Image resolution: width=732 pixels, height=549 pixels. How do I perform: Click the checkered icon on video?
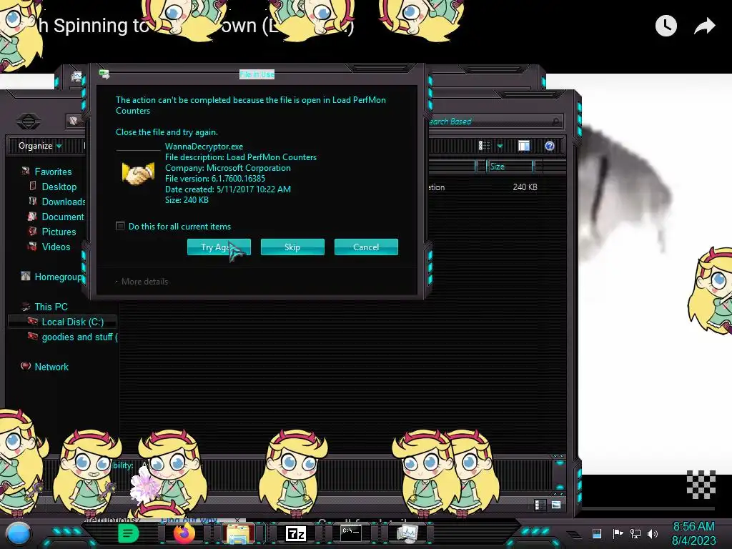tap(701, 485)
